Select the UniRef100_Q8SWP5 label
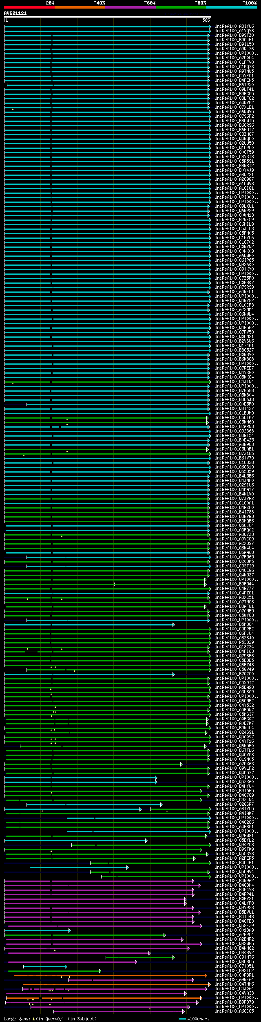Viewport: 261px width, 1022px height. pos(234,944)
